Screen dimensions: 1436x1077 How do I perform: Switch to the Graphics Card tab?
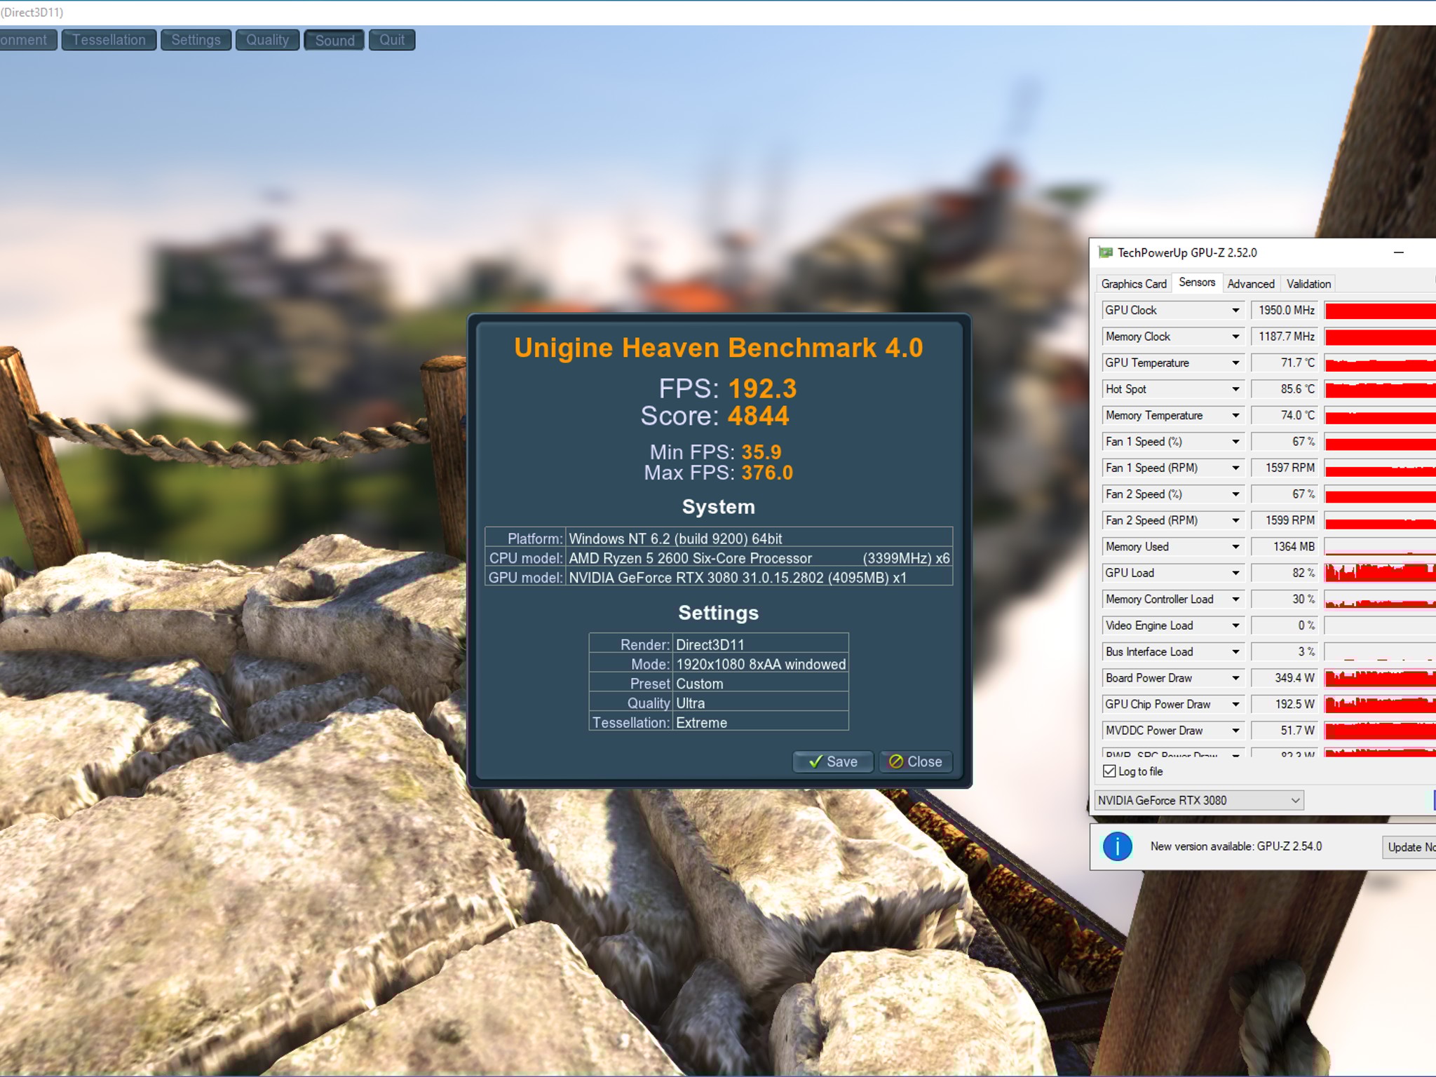pyautogui.click(x=1133, y=283)
